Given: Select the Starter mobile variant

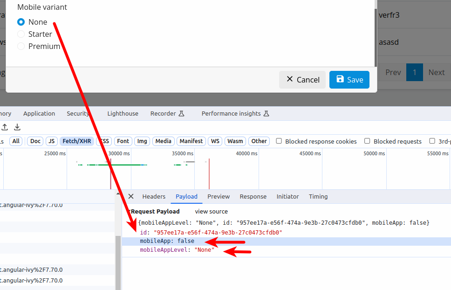Looking at the screenshot, I should tap(21, 34).
